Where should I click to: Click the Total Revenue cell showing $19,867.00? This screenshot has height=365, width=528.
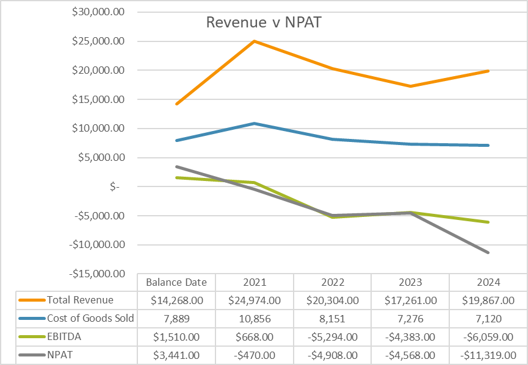tap(488, 300)
